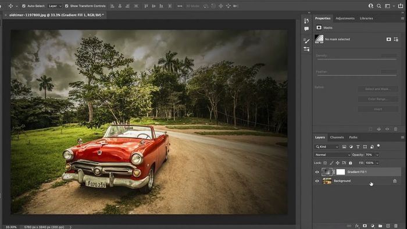Click the Load selection from mask icon
Image resolution: width=407 pixels, height=229 pixels.
click(x=370, y=129)
